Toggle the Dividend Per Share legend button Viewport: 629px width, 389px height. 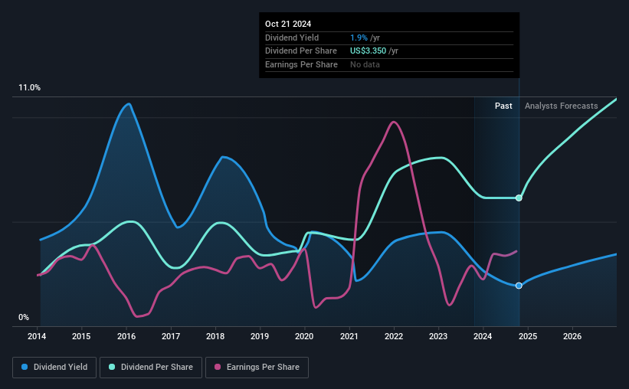point(151,368)
